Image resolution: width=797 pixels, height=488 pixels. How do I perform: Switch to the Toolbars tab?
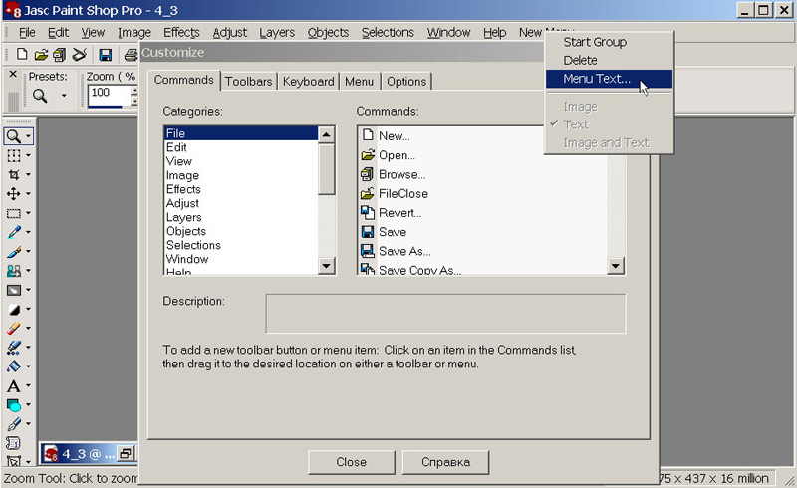coord(248,82)
